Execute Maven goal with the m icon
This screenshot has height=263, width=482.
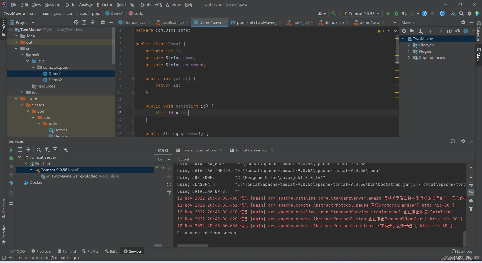click(449, 31)
